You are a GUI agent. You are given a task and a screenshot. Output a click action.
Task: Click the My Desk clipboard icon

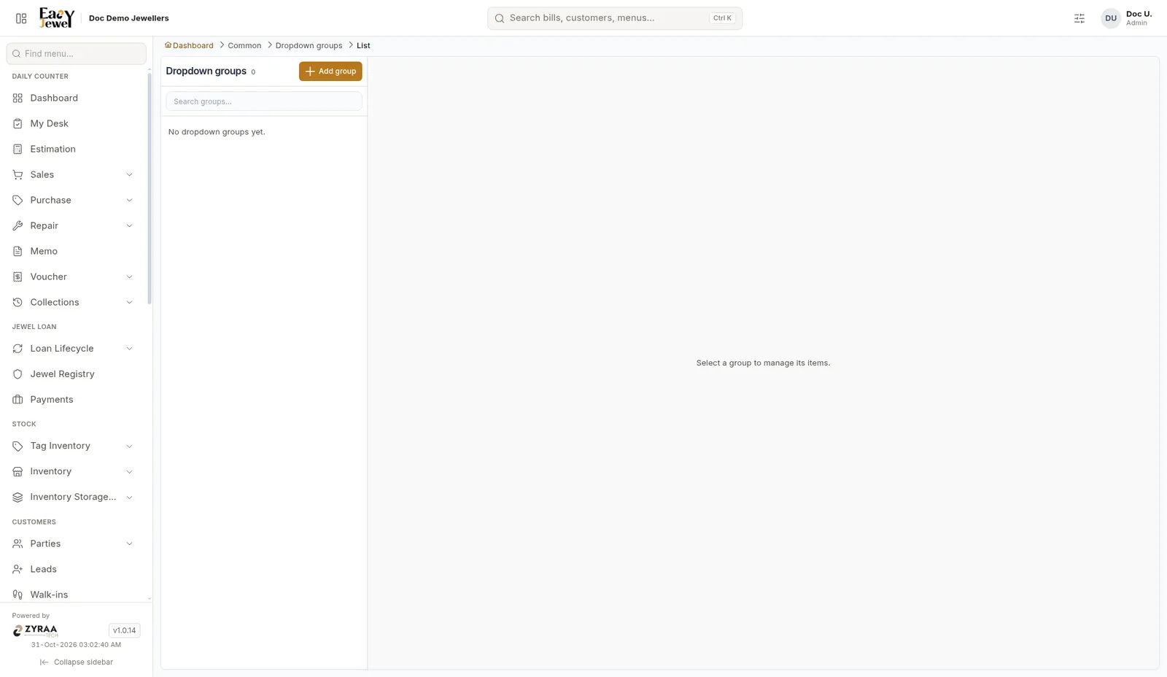pos(18,123)
